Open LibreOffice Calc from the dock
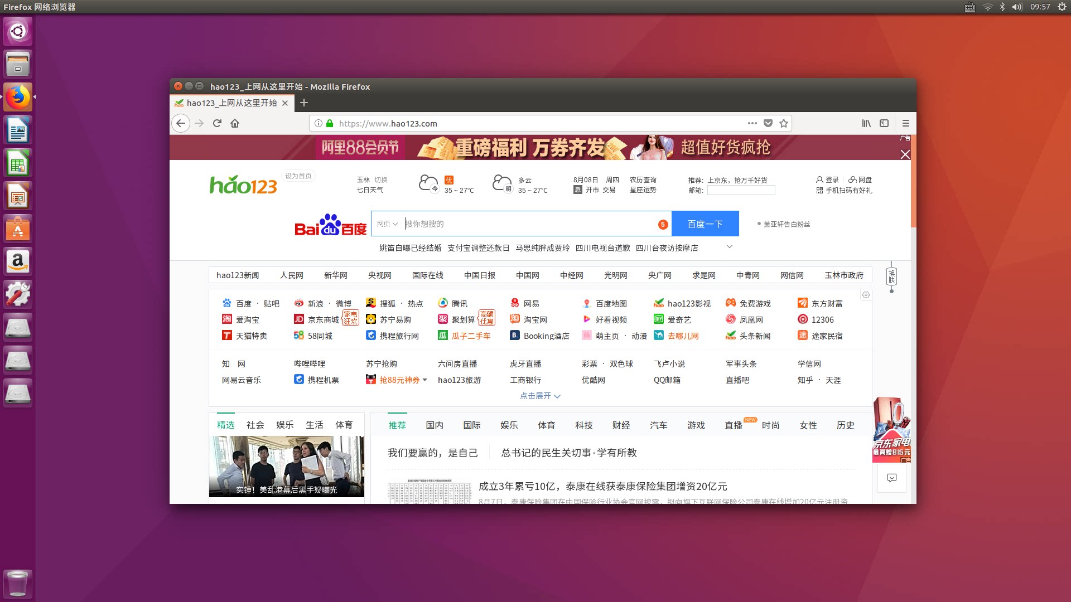 click(18, 164)
